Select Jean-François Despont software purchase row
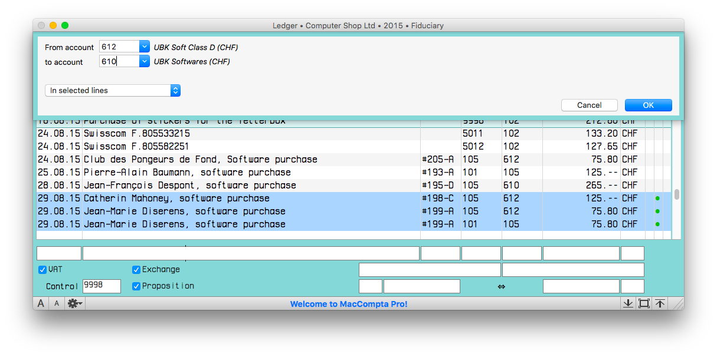 [x=353, y=186]
